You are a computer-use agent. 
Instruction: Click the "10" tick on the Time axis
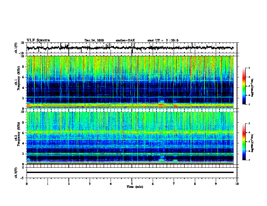pos(237,184)
